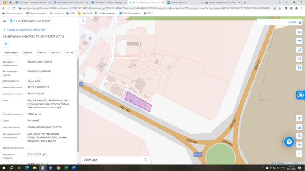Share the current map view
Viewport: 305px width, 171px height.
(x=299, y=59)
